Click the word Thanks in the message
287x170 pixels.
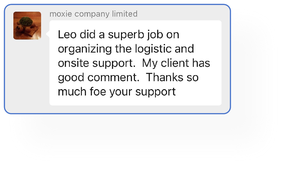pos(165,77)
